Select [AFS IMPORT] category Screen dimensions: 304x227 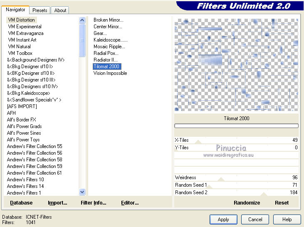(x=22, y=106)
